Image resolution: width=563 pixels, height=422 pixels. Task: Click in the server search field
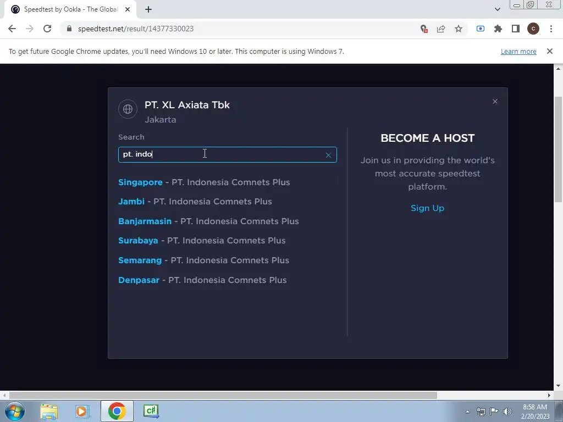tap(227, 154)
